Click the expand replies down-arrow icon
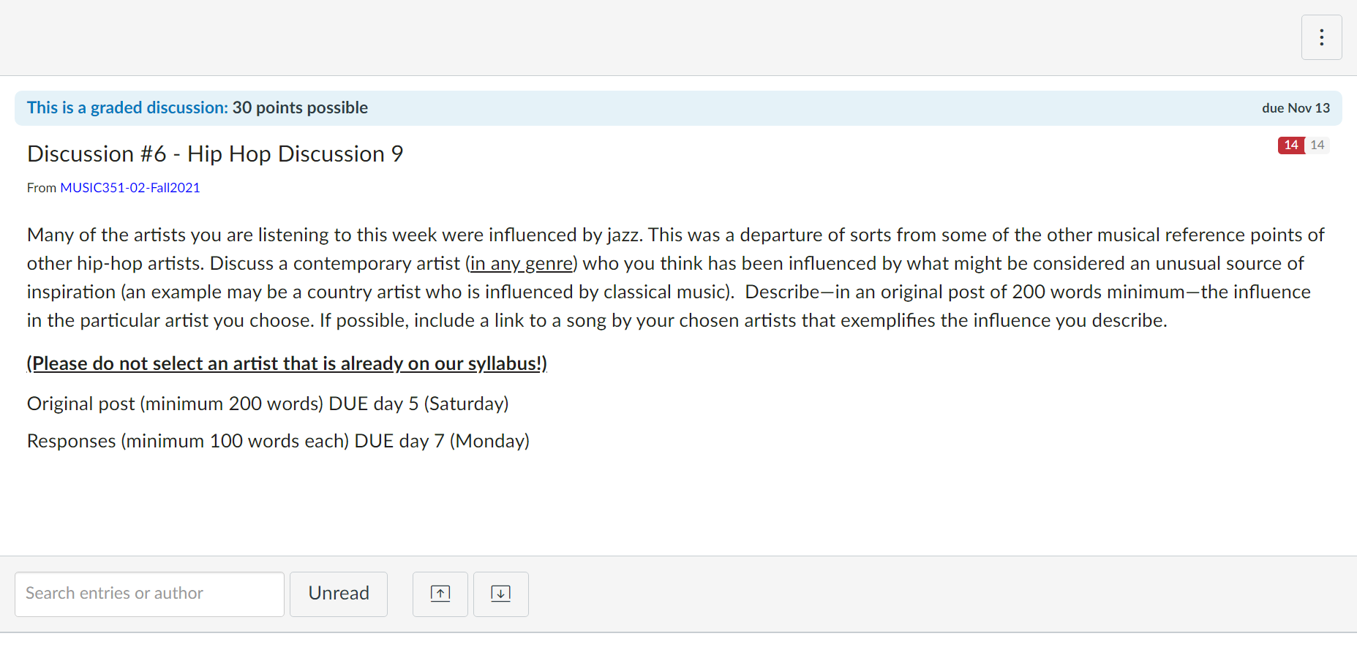This screenshot has height=647, width=1357. click(x=500, y=594)
